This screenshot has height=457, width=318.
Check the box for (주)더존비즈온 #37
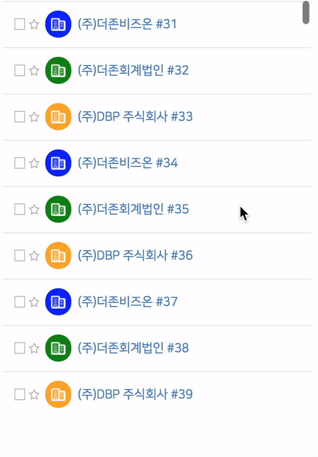20,302
